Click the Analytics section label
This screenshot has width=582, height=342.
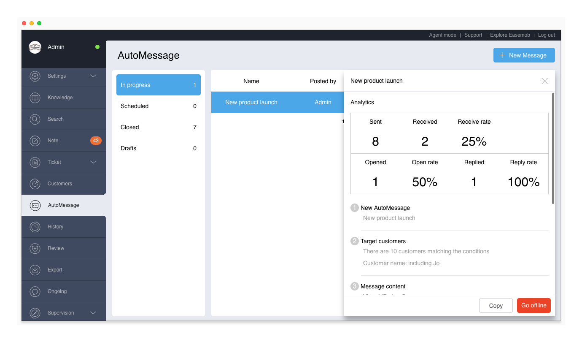(362, 102)
